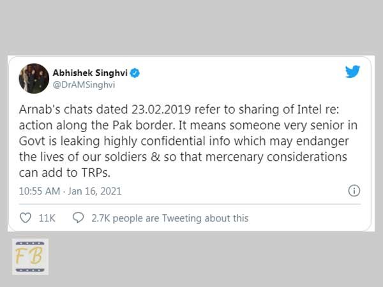Click the 2.7K number beside the reply icon

click(x=101, y=218)
